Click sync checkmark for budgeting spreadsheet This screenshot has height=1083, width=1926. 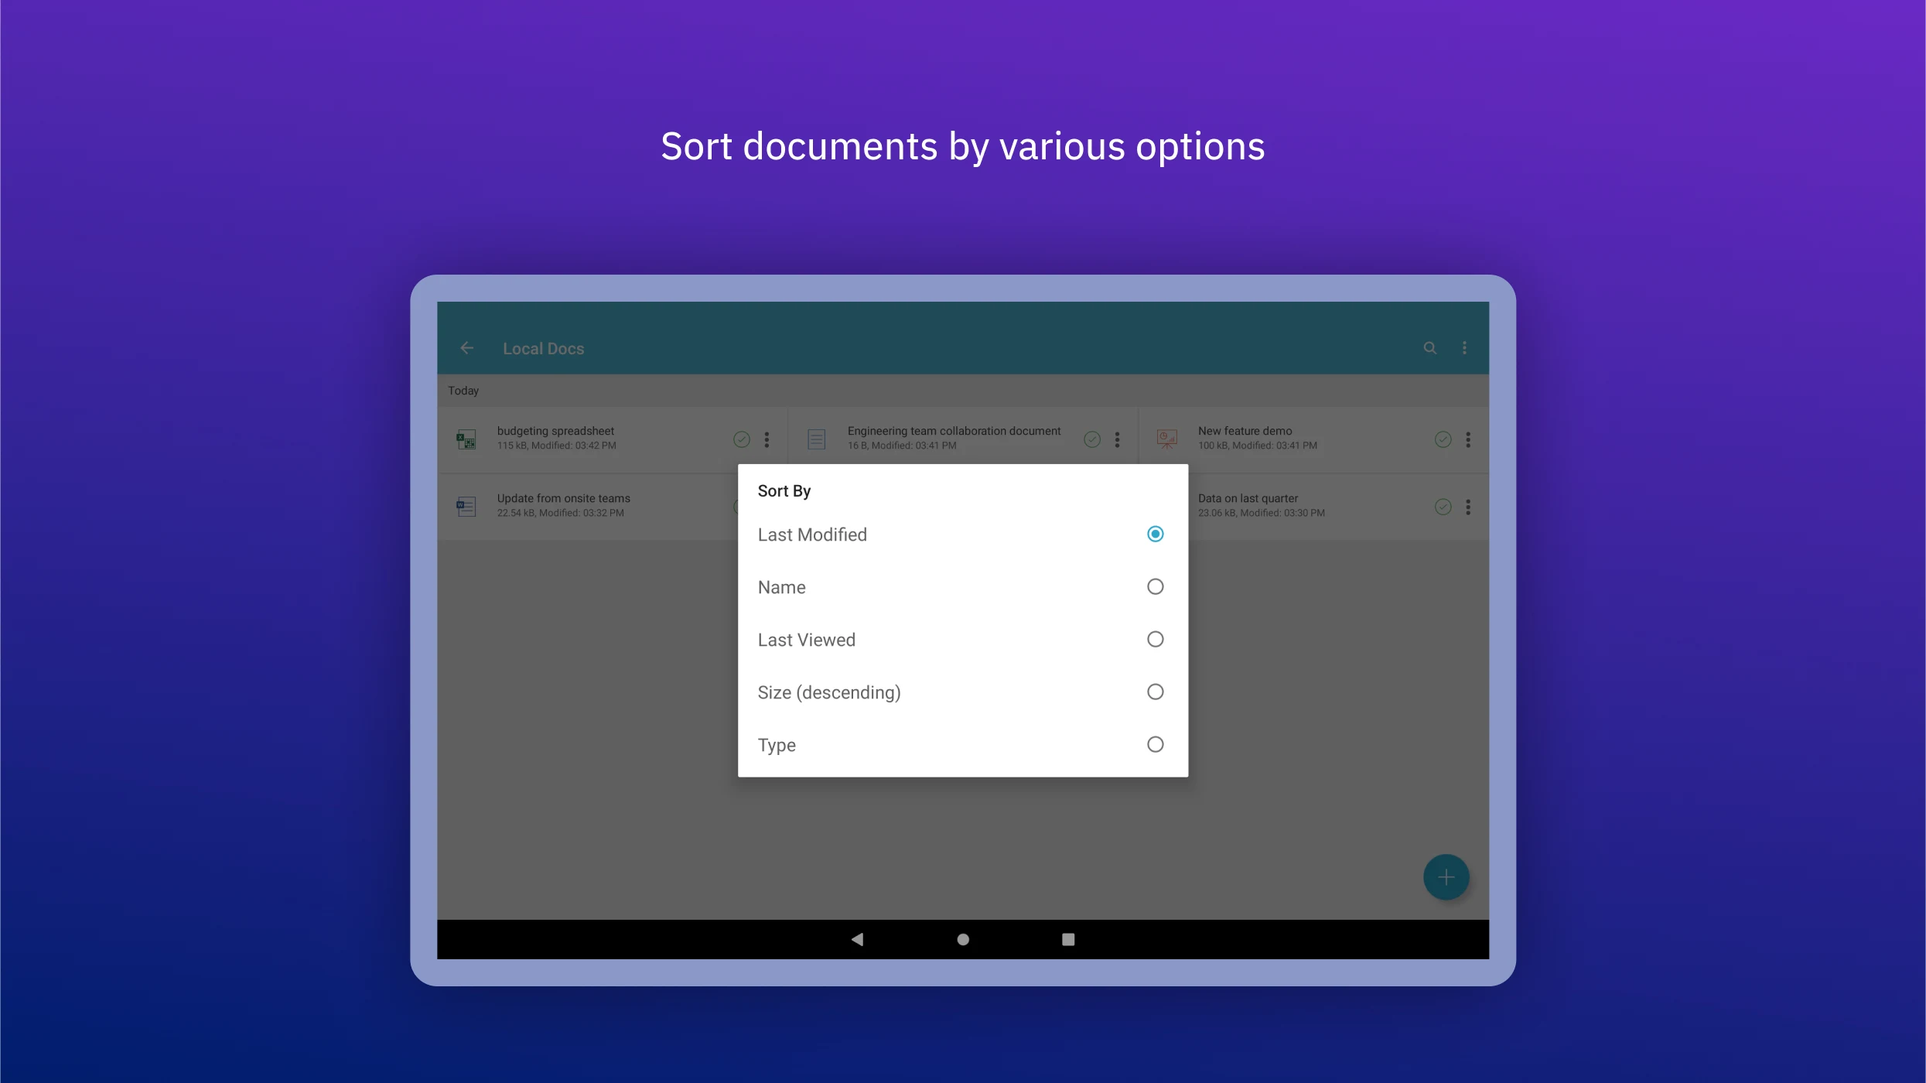(742, 439)
